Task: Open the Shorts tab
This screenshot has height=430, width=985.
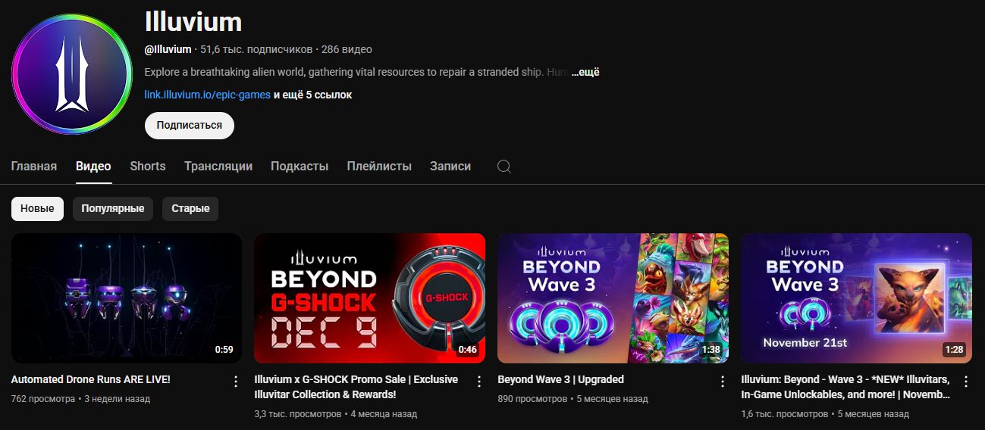Action: [148, 167]
